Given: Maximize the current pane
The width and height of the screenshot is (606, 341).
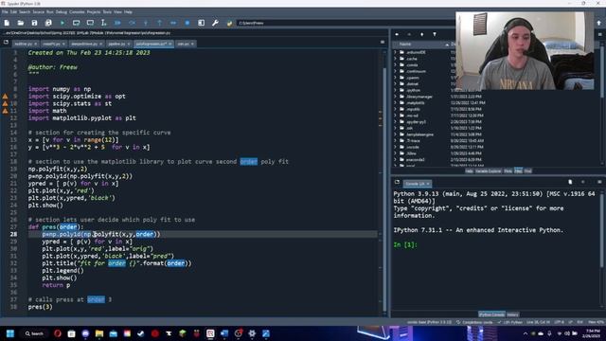Looking at the screenshot, I should (x=202, y=23).
